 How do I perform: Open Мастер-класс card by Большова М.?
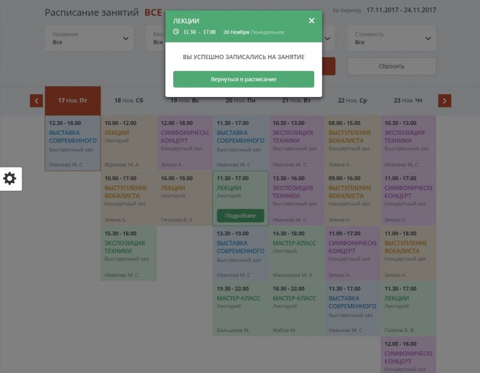[x=240, y=308]
